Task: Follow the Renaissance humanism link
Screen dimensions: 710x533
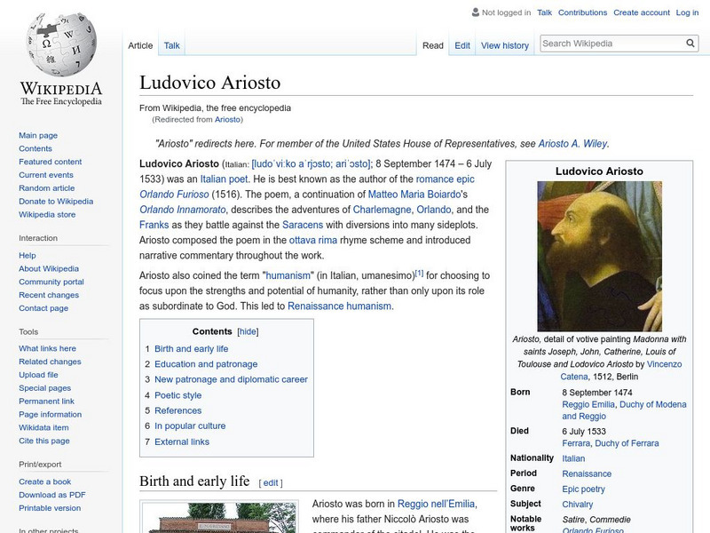Action: coord(342,305)
